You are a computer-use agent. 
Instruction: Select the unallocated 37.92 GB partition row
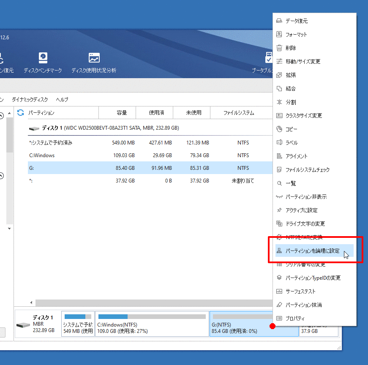(x=127, y=181)
